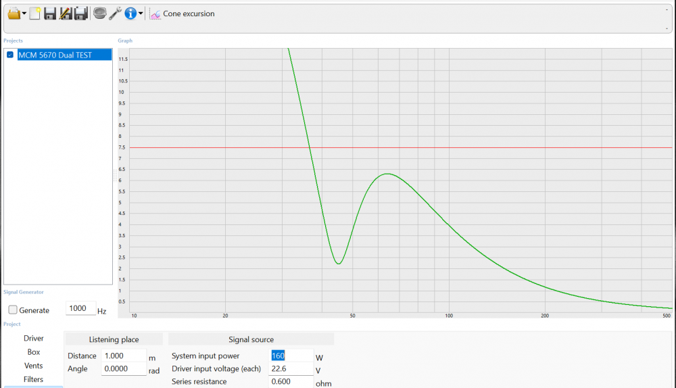Create a new project with the blank page icon
The height and width of the screenshot is (388, 676).
click(35, 14)
